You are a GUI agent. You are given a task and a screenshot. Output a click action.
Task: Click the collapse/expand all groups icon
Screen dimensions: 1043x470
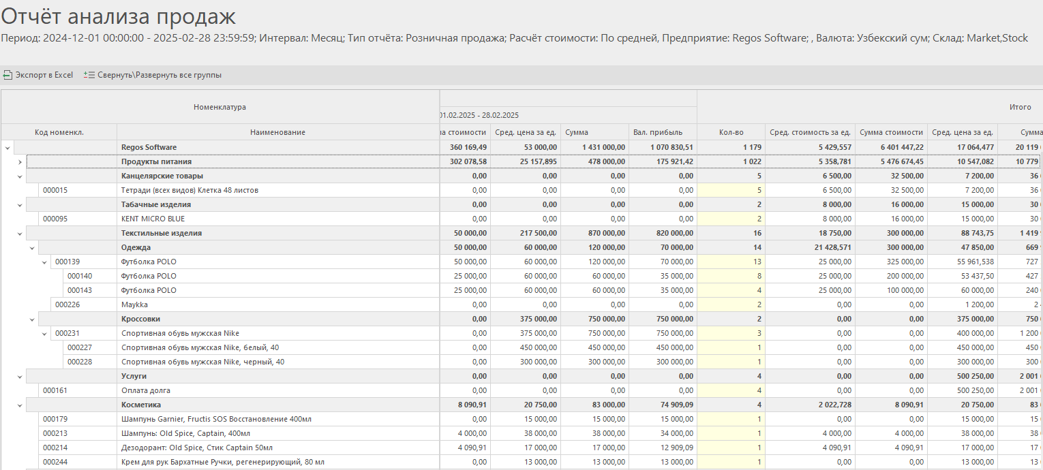pos(89,75)
